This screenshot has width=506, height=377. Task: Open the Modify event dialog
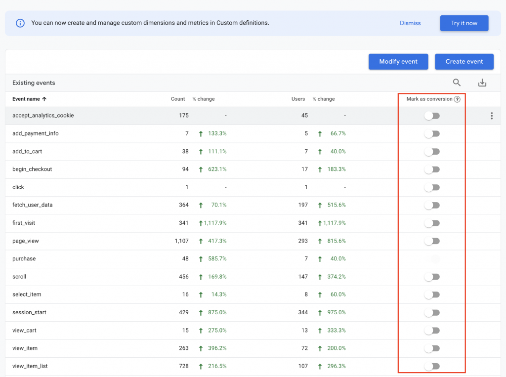pos(398,61)
